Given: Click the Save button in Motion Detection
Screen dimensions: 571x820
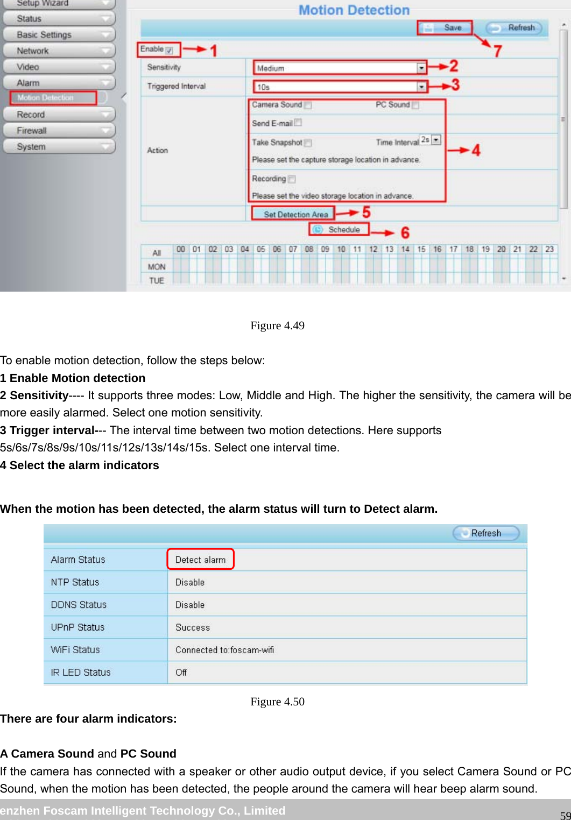Looking at the screenshot, I should point(445,28).
